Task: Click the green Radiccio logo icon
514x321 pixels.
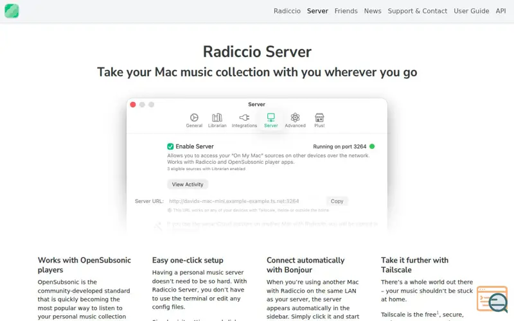Action: 12,11
